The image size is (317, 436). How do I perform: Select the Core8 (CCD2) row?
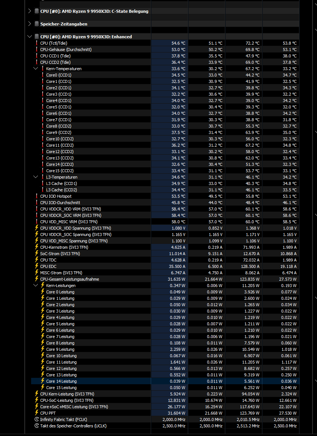165,126
